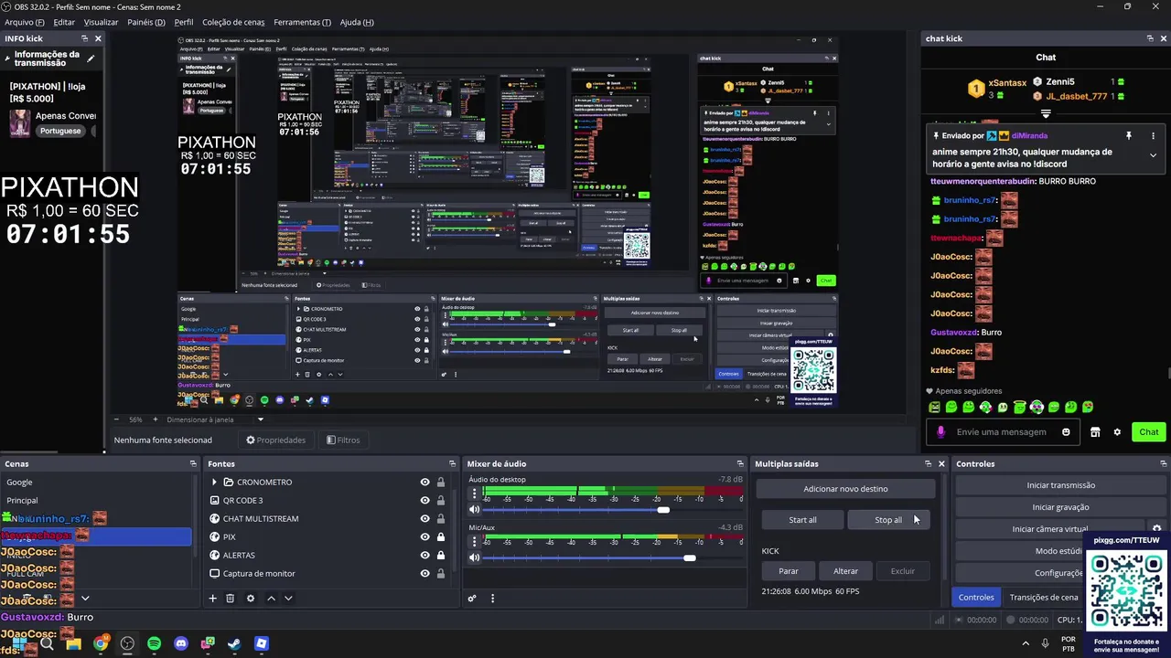The image size is (1171, 658).
Task: Open pinned message three-dot menu
Action: [x=1153, y=136]
